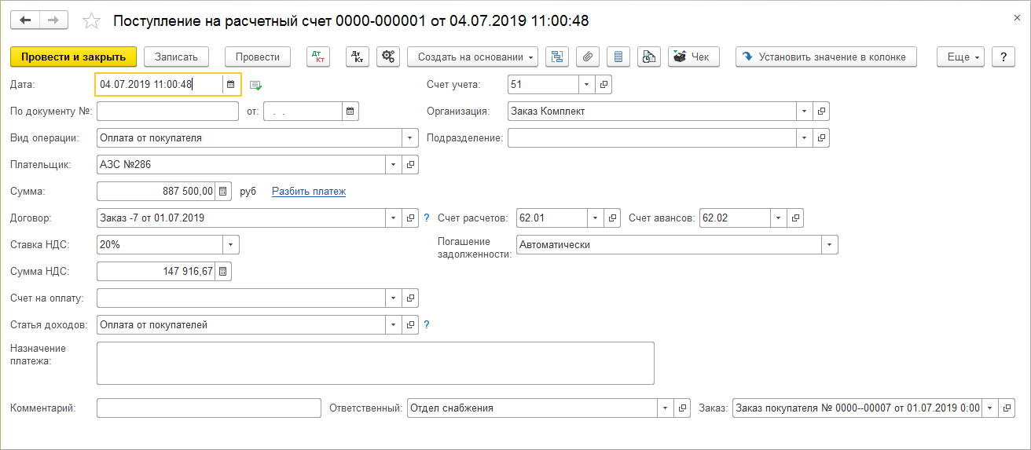The width and height of the screenshot is (1031, 450).
Task: Click the Записать button
Action: click(177, 57)
